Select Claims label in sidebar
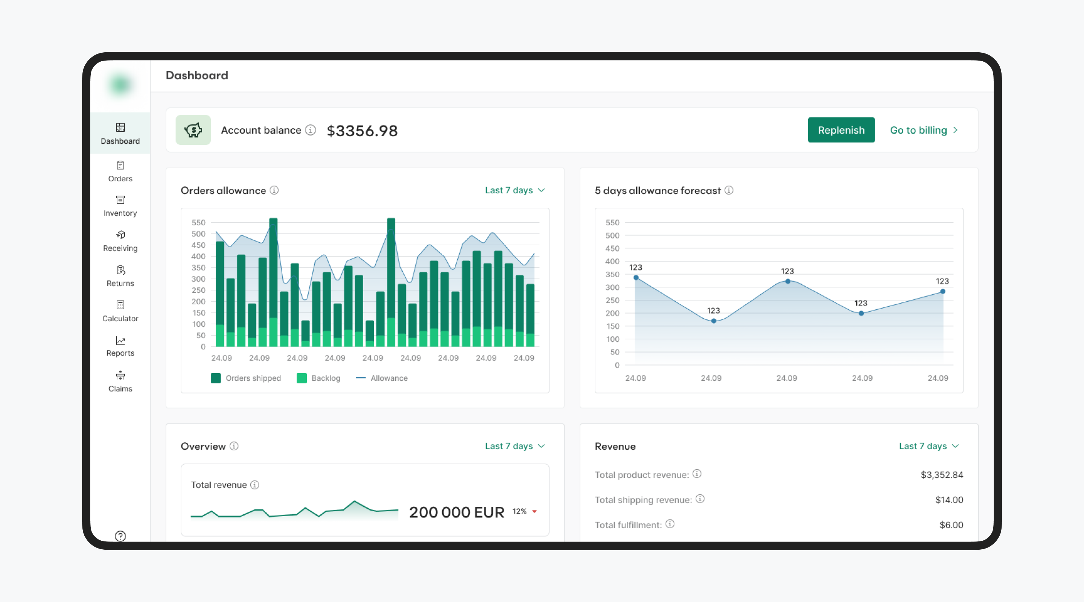The image size is (1084, 602). click(x=120, y=389)
